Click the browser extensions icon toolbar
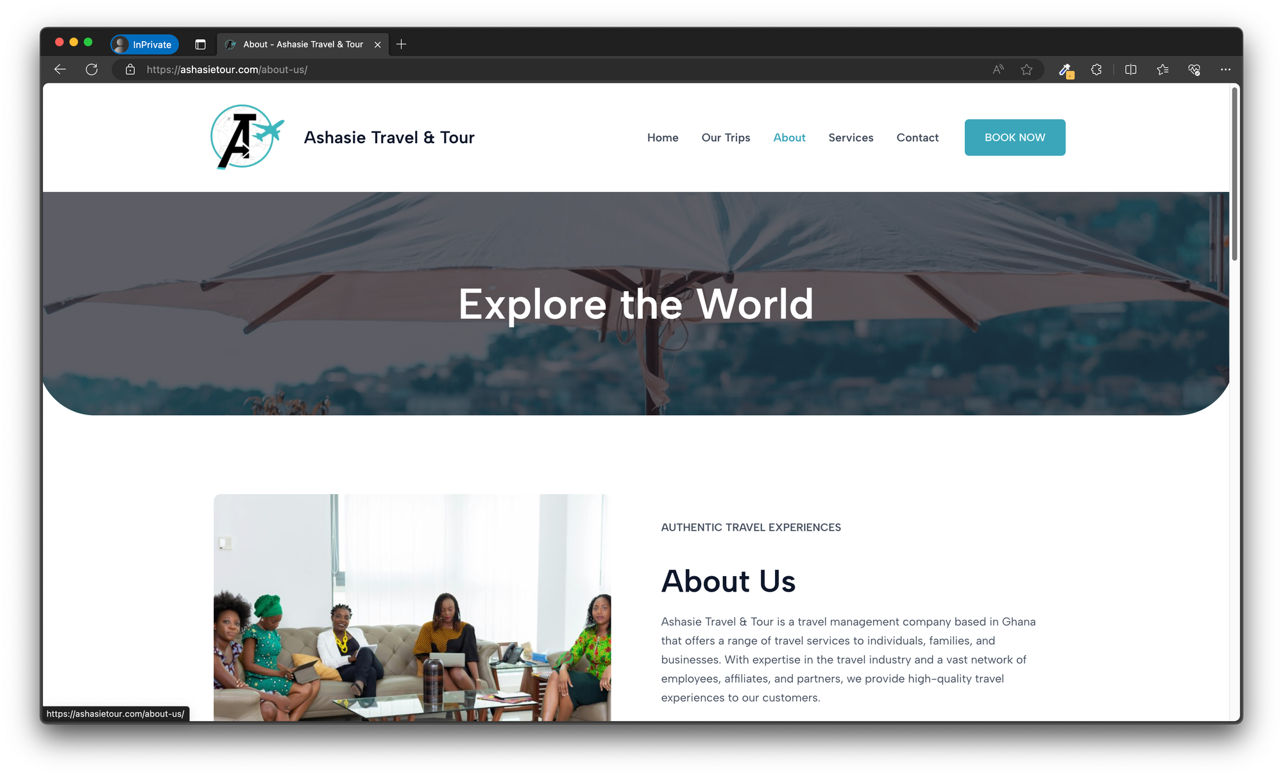This screenshot has width=1283, height=777. (1096, 70)
